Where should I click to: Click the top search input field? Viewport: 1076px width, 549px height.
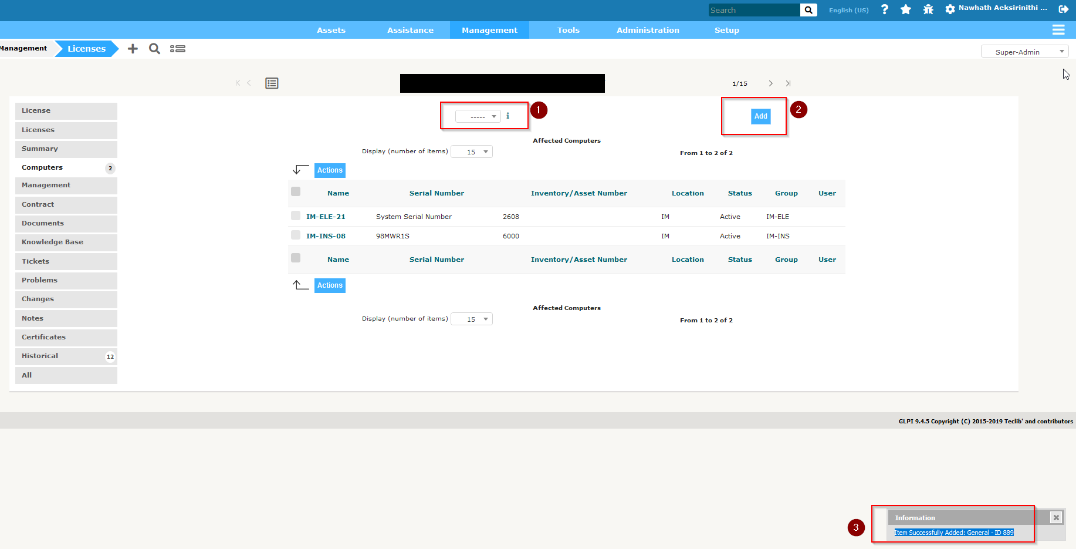(x=753, y=9)
